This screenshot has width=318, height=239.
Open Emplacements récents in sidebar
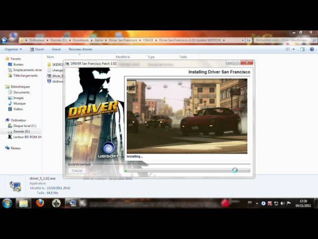[27, 70]
